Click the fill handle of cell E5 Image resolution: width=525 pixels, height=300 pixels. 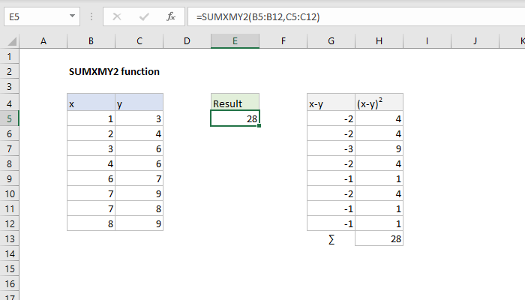coord(259,126)
